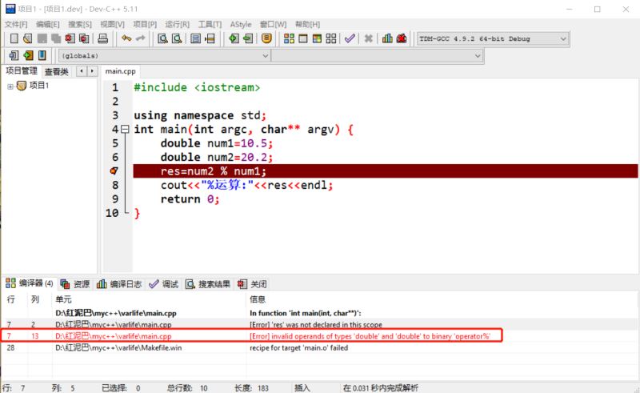Click the green-arrow icon in second toolbar row
The height and width of the screenshot is (393, 640).
click(28, 55)
